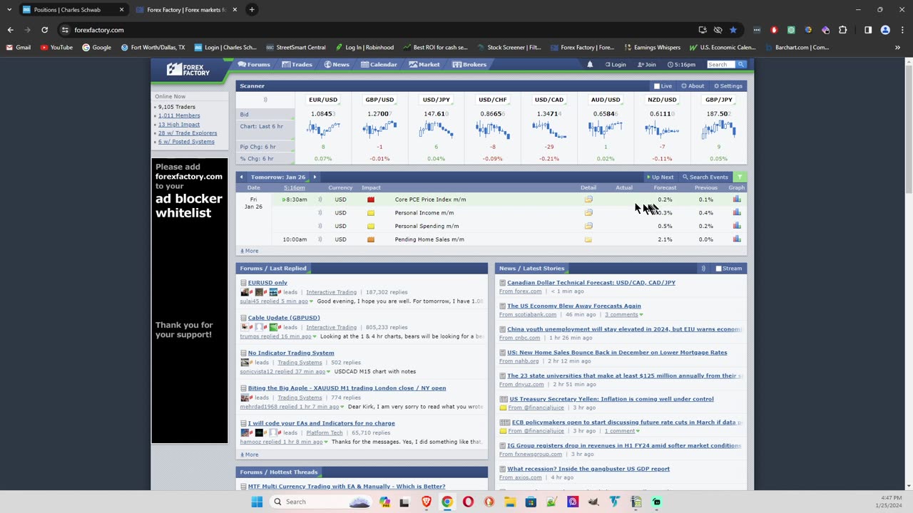
Task: Click the EUR/USD mini chart in Scanner
Action: tap(323, 129)
